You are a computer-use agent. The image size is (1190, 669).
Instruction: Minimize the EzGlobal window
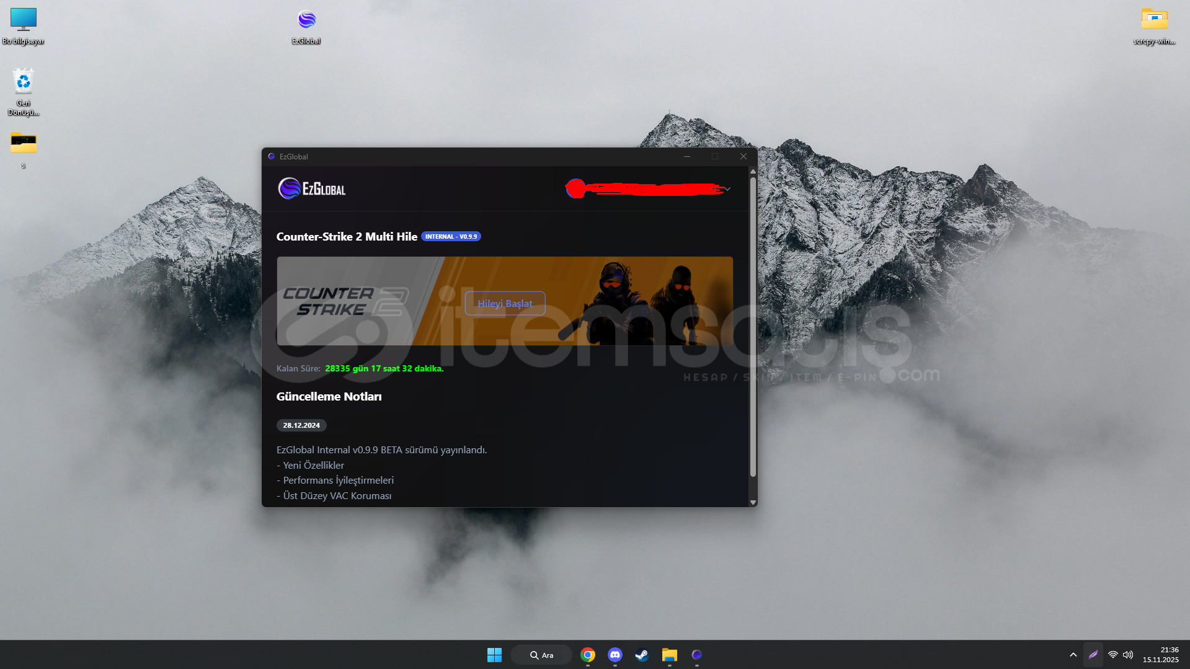click(686, 156)
